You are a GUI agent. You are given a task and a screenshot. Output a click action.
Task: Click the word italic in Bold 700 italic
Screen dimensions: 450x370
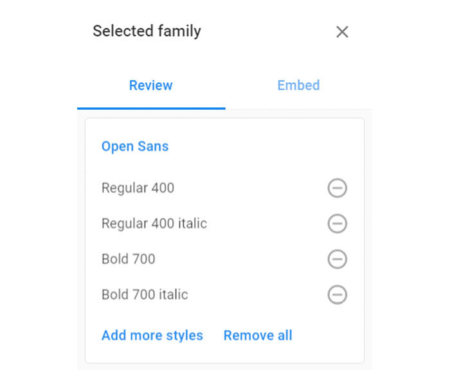[174, 295]
